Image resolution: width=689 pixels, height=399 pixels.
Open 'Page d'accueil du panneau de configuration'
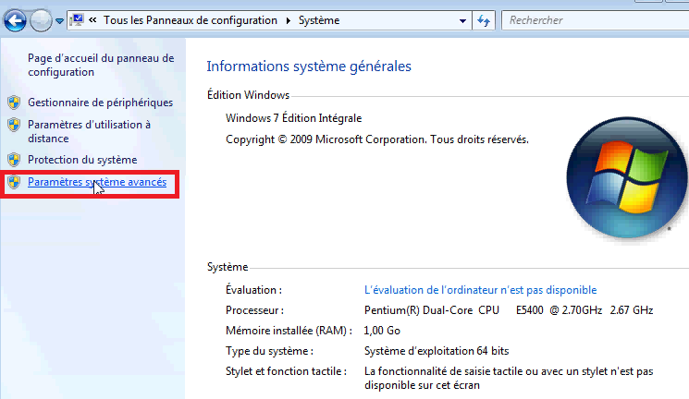tap(101, 65)
